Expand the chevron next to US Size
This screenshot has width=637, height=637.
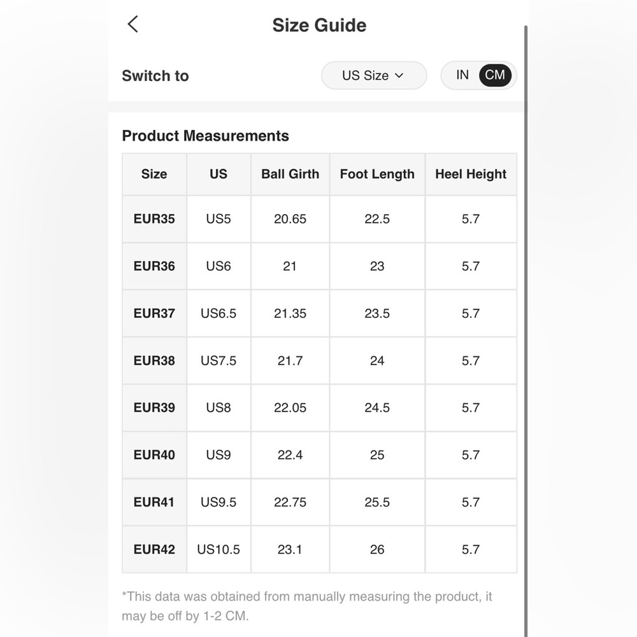(399, 76)
